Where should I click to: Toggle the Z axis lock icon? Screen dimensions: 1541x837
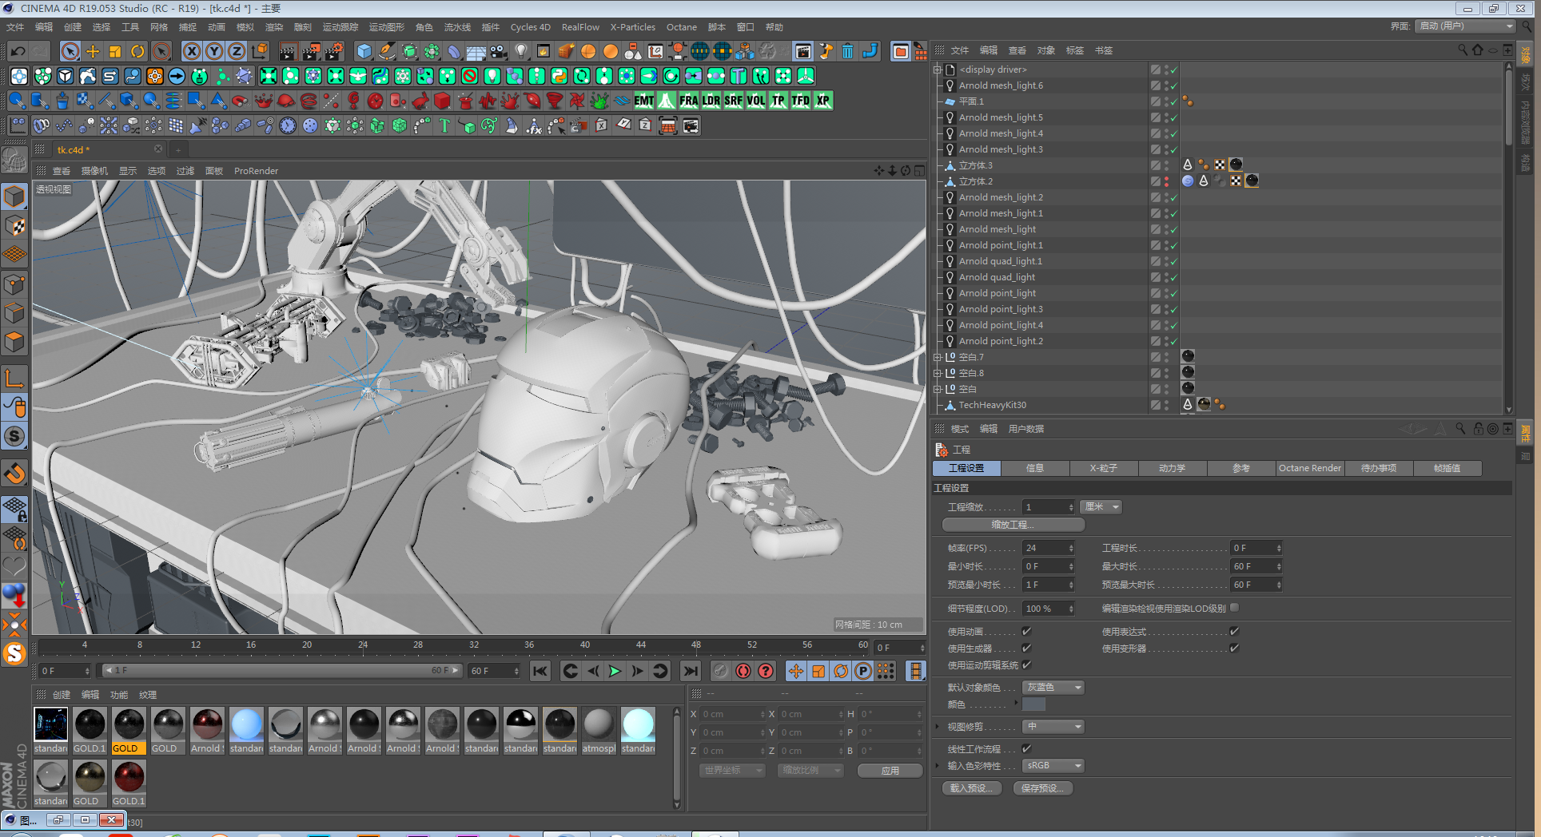(x=237, y=52)
